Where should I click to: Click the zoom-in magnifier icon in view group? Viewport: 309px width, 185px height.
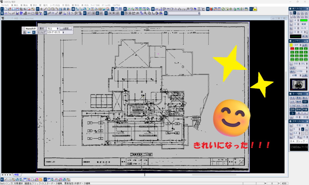(x=133, y=9)
